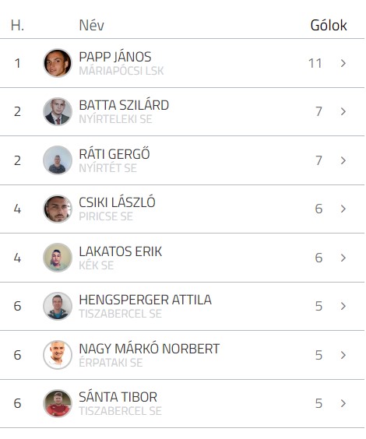The height and width of the screenshot is (439, 366).
Task: Open Nagy Márkó Norbert profile photo
Action: [x=58, y=355]
